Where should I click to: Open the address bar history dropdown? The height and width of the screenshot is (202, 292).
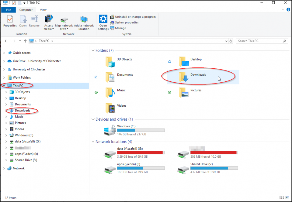pyautogui.click(x=226, y=41)
